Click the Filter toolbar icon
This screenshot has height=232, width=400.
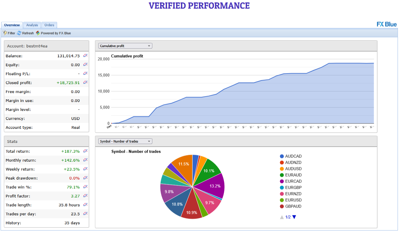pos(5,33)
